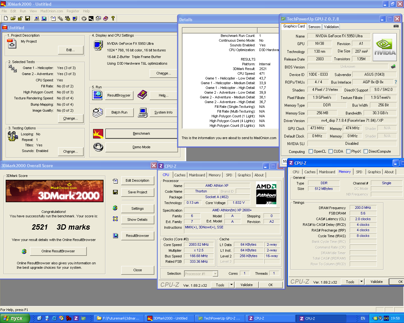Toggle the PhysX checkbox in GPU-Z
This screenshot has height=323, width=404.
point(348,151)
